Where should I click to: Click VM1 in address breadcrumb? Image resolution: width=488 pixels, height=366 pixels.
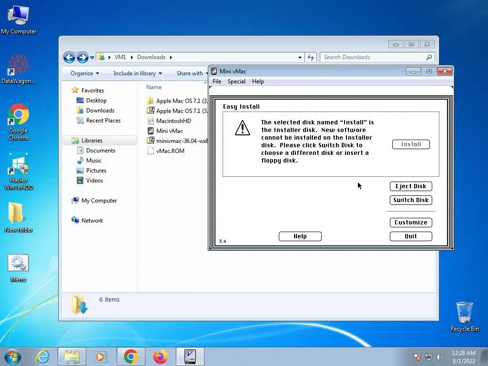click(120, 57)
